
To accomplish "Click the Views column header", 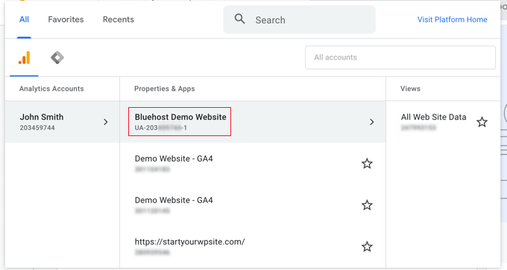I will point(410,89).
